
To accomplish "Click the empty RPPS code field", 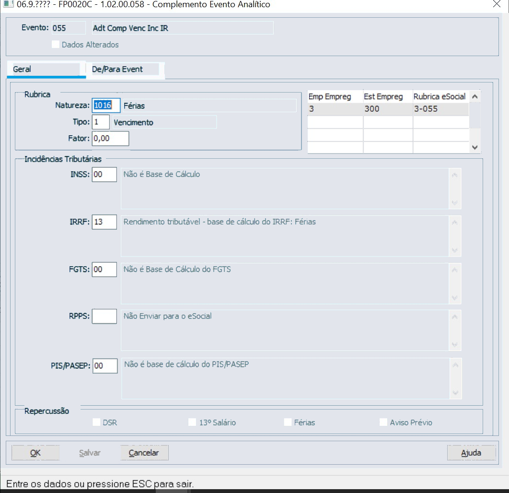I will pyautogui.click(x=104, y=317).
